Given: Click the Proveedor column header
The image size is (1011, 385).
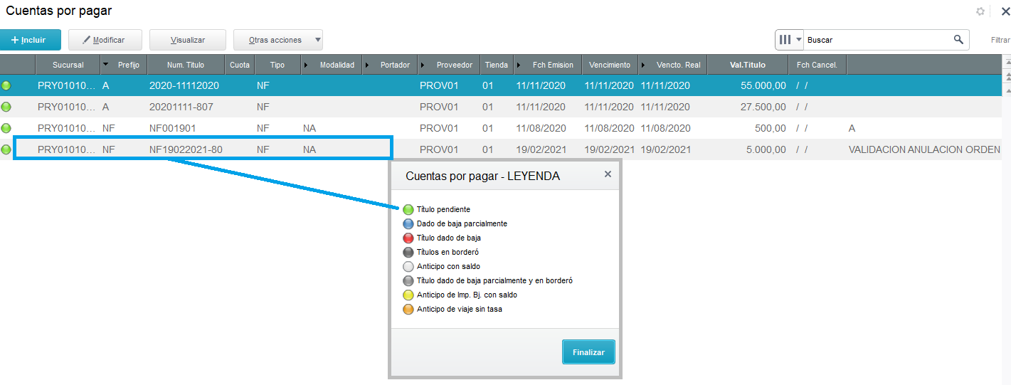Looking at the screenshot, I should (x=449, y=65).
